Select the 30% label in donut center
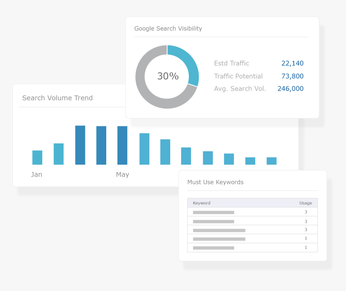Image resolution: width=346 pixels, height=291 pixels. point(167,76)
